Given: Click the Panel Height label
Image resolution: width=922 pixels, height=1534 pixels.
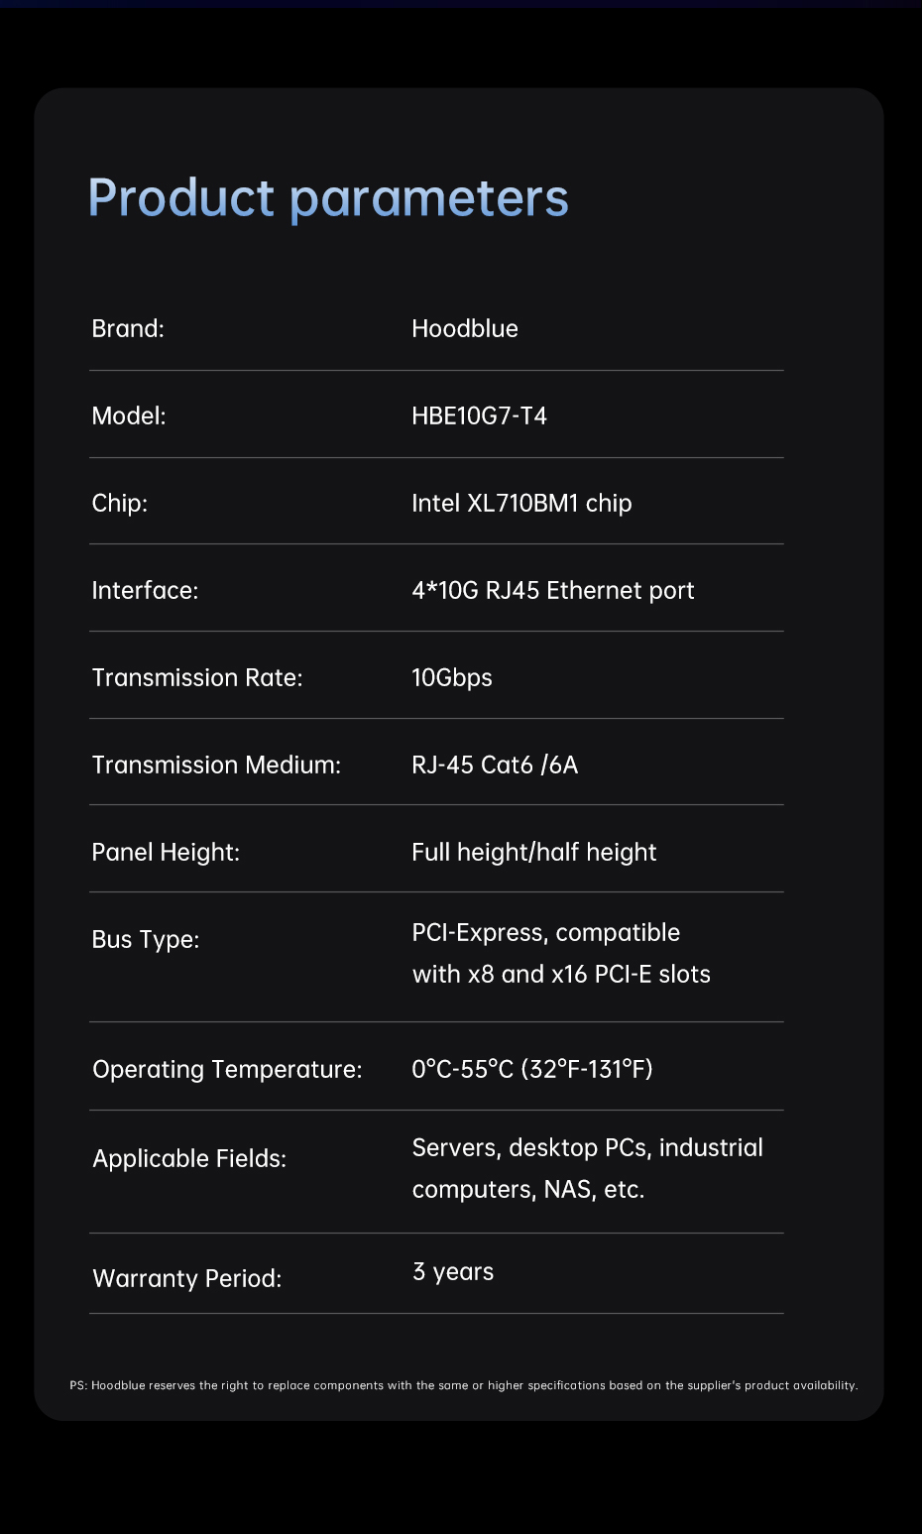Looking at the screenshot, I should coord(166,852).
